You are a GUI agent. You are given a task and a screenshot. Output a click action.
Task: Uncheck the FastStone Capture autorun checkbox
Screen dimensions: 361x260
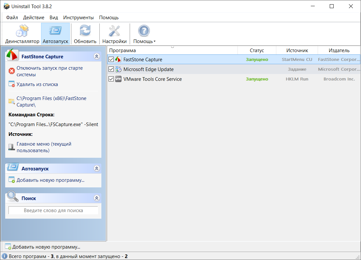pos(111,59)
